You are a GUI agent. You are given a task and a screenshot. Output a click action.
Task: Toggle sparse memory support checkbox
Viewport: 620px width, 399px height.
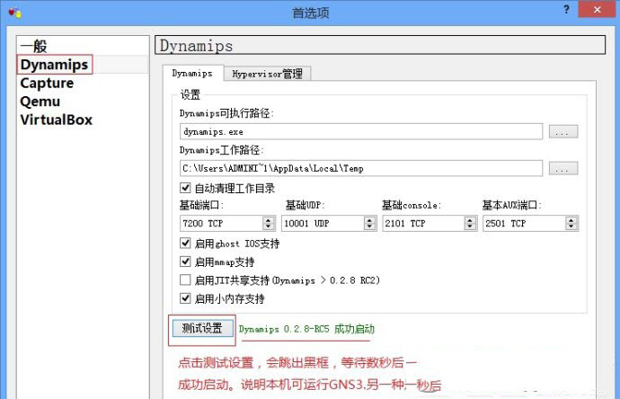click(186, 298)
